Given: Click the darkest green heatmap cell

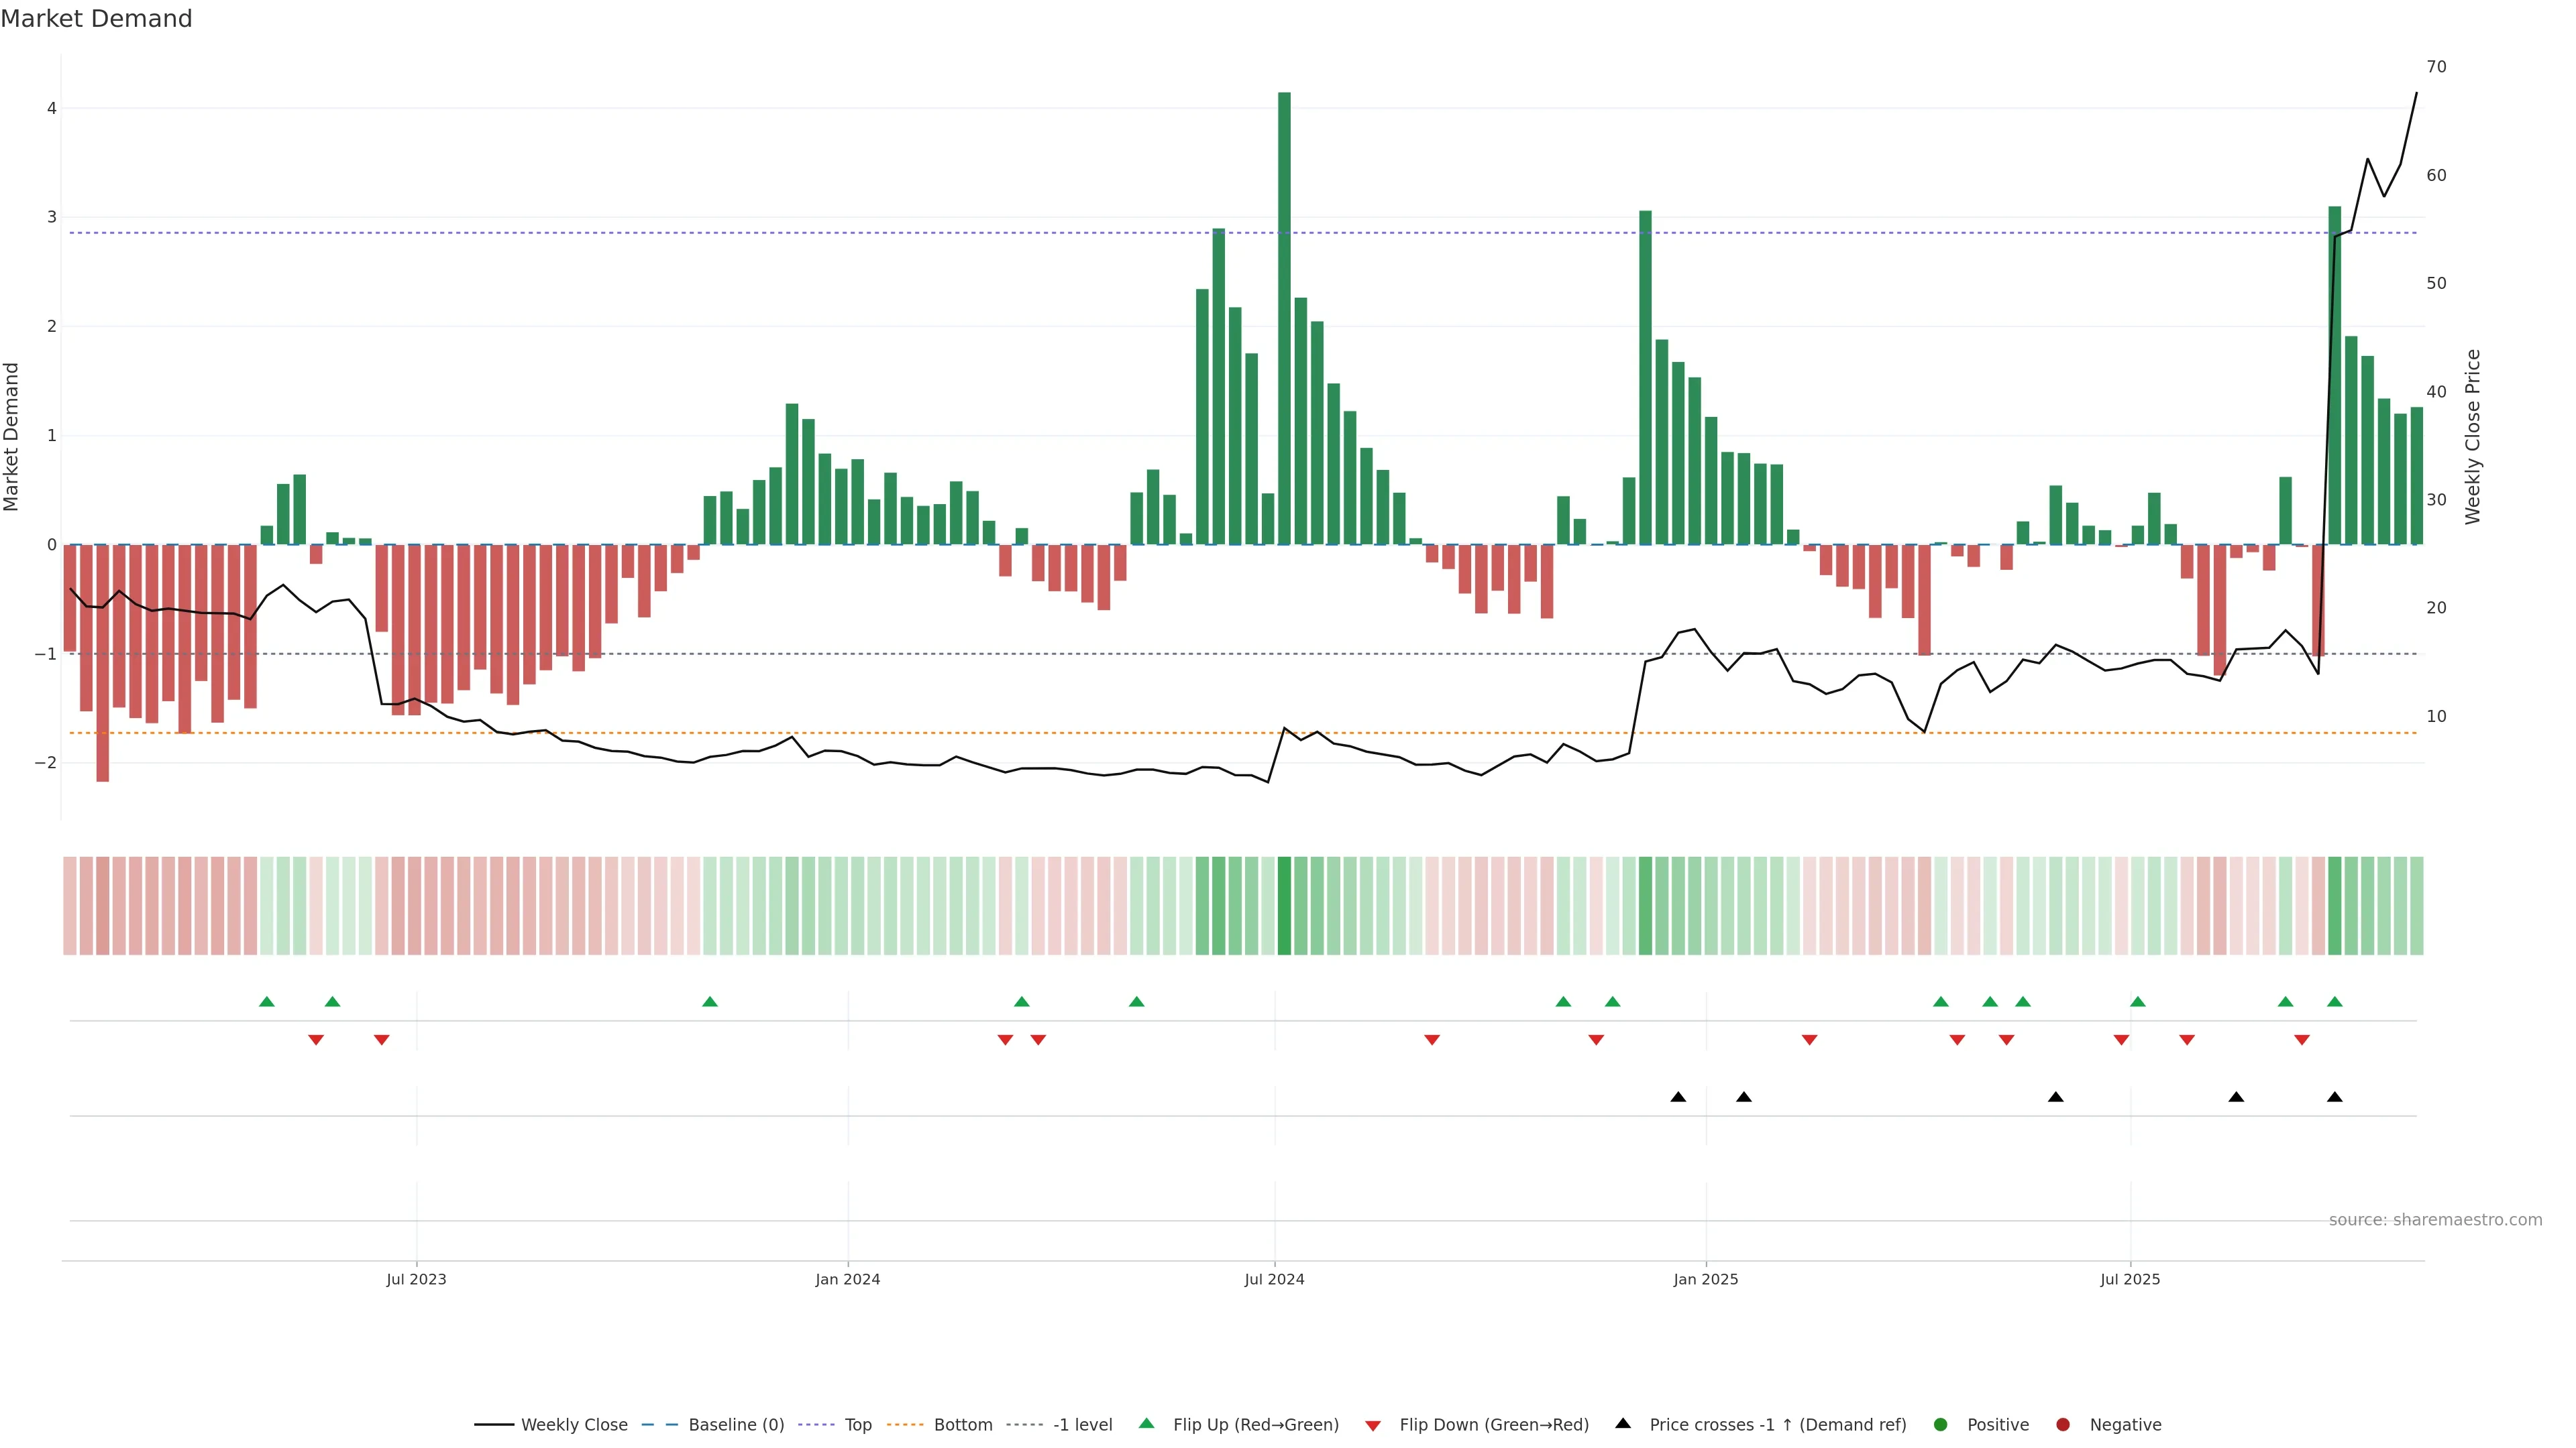Looking at the screenshot, I should [1284, 906].
